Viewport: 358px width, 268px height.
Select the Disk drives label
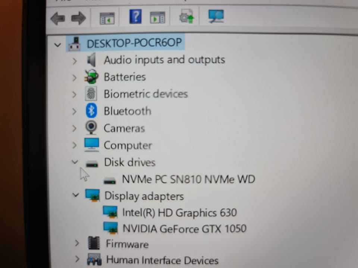[x=130, y=162]
